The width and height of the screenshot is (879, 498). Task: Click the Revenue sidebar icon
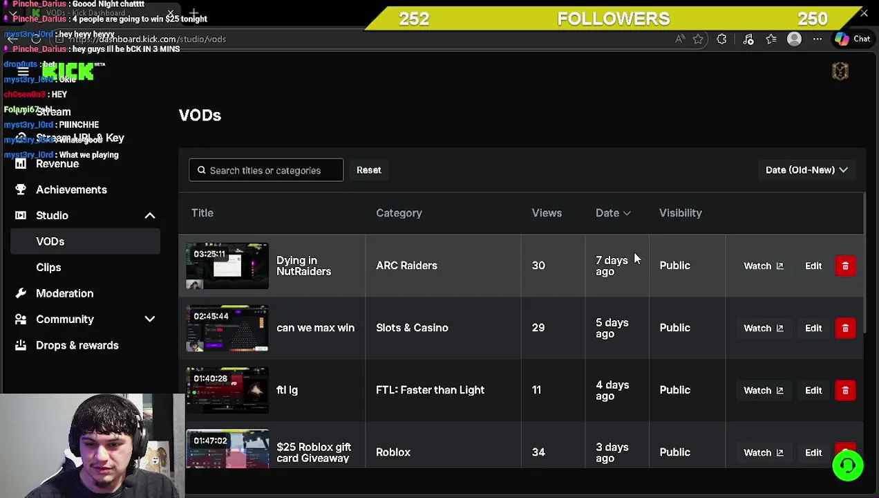tap(21, 164)
